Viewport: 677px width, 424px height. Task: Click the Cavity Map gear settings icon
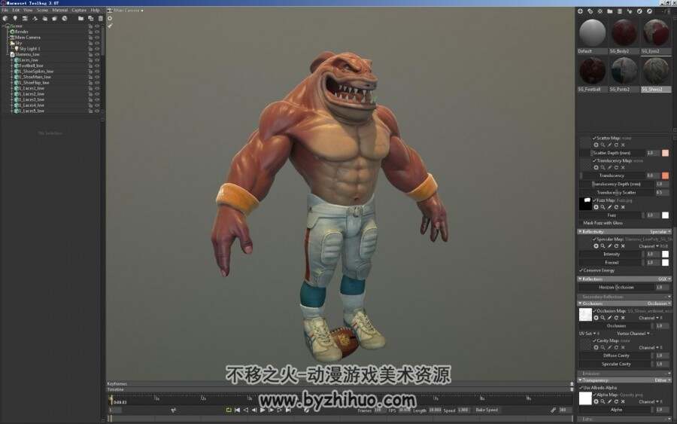(x=596, y=347)
